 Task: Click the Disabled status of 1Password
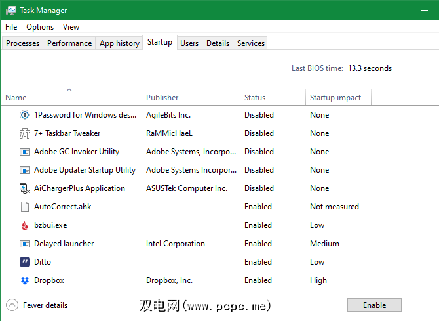tap(259, 115)
